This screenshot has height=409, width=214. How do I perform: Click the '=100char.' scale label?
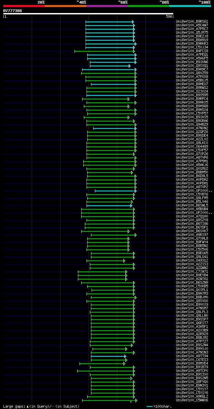pyautogui.click(x=162, y=406)
